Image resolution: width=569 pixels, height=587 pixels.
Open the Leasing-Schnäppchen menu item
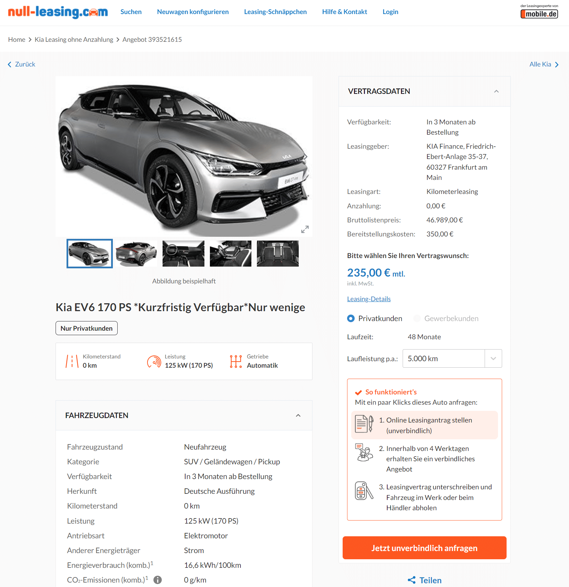(275, 12)
